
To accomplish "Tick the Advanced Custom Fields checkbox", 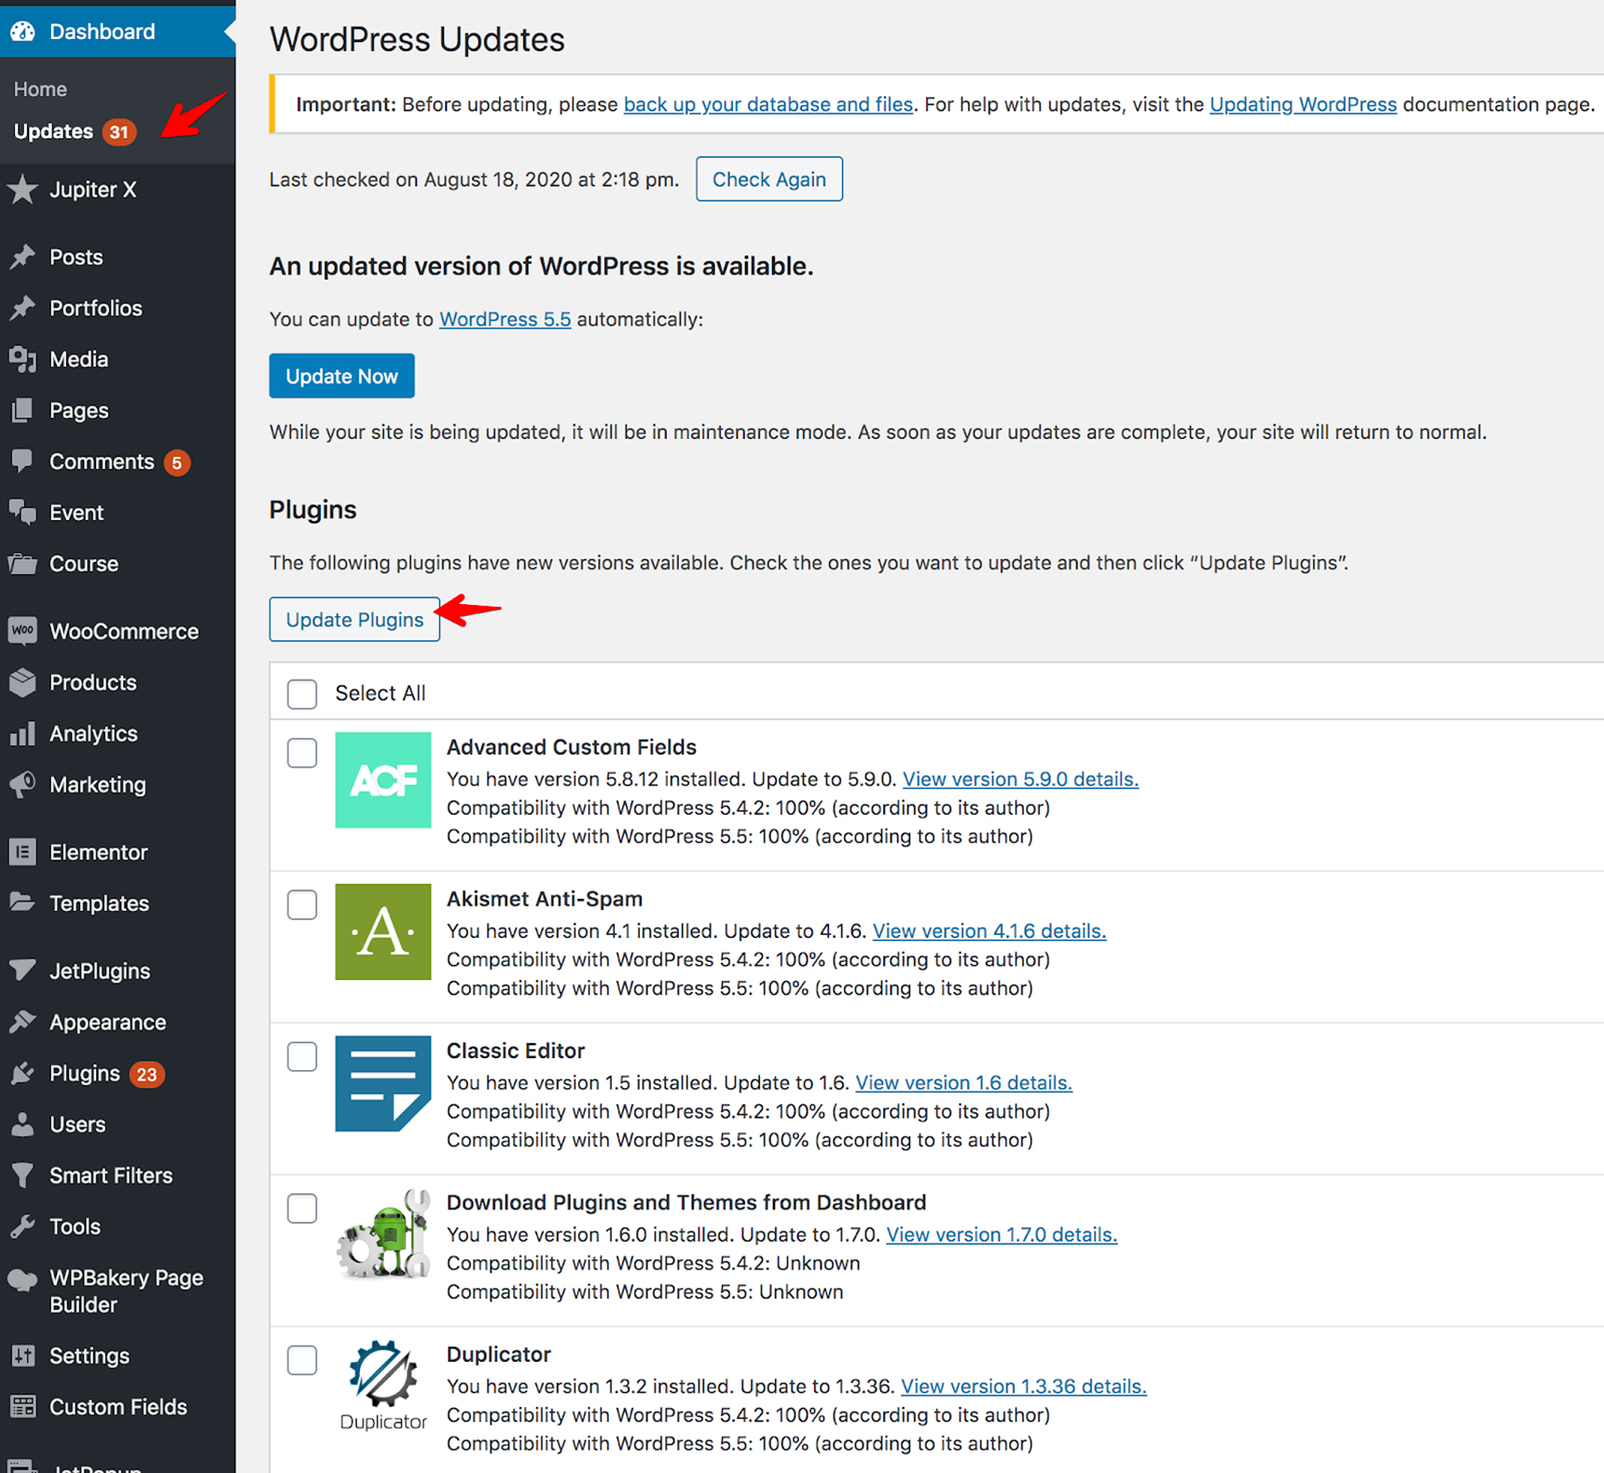I will tap(302, 752).
